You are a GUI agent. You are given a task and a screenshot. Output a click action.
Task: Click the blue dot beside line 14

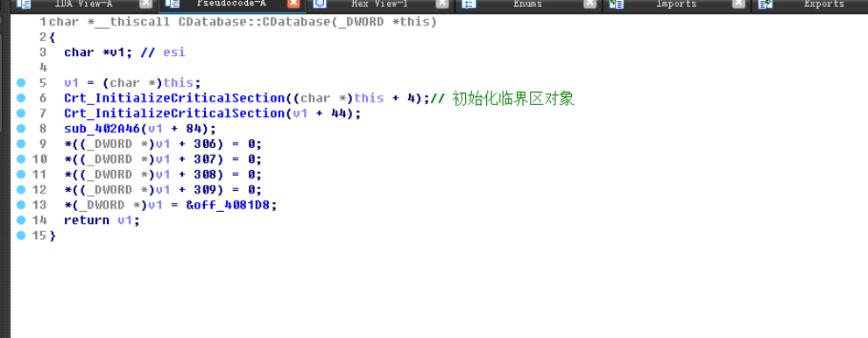[x=21, y=220]
